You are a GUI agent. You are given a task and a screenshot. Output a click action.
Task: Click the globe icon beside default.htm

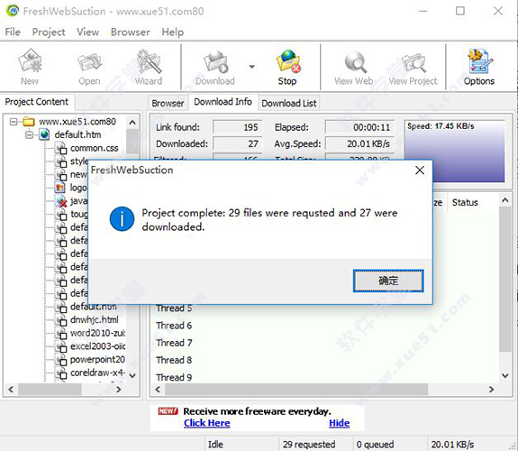[44, 134]
